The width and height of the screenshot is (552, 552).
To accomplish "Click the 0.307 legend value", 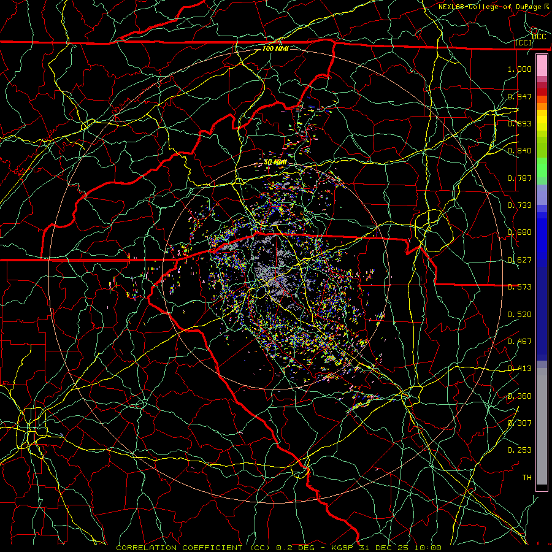I will (x=519, y=423).
